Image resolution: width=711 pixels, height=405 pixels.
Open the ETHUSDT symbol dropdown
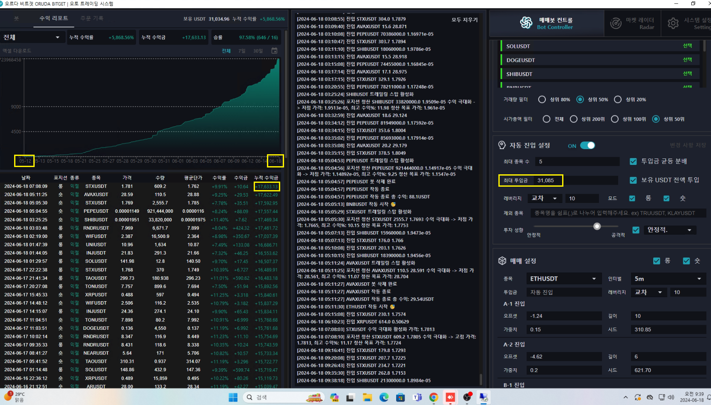563,279
